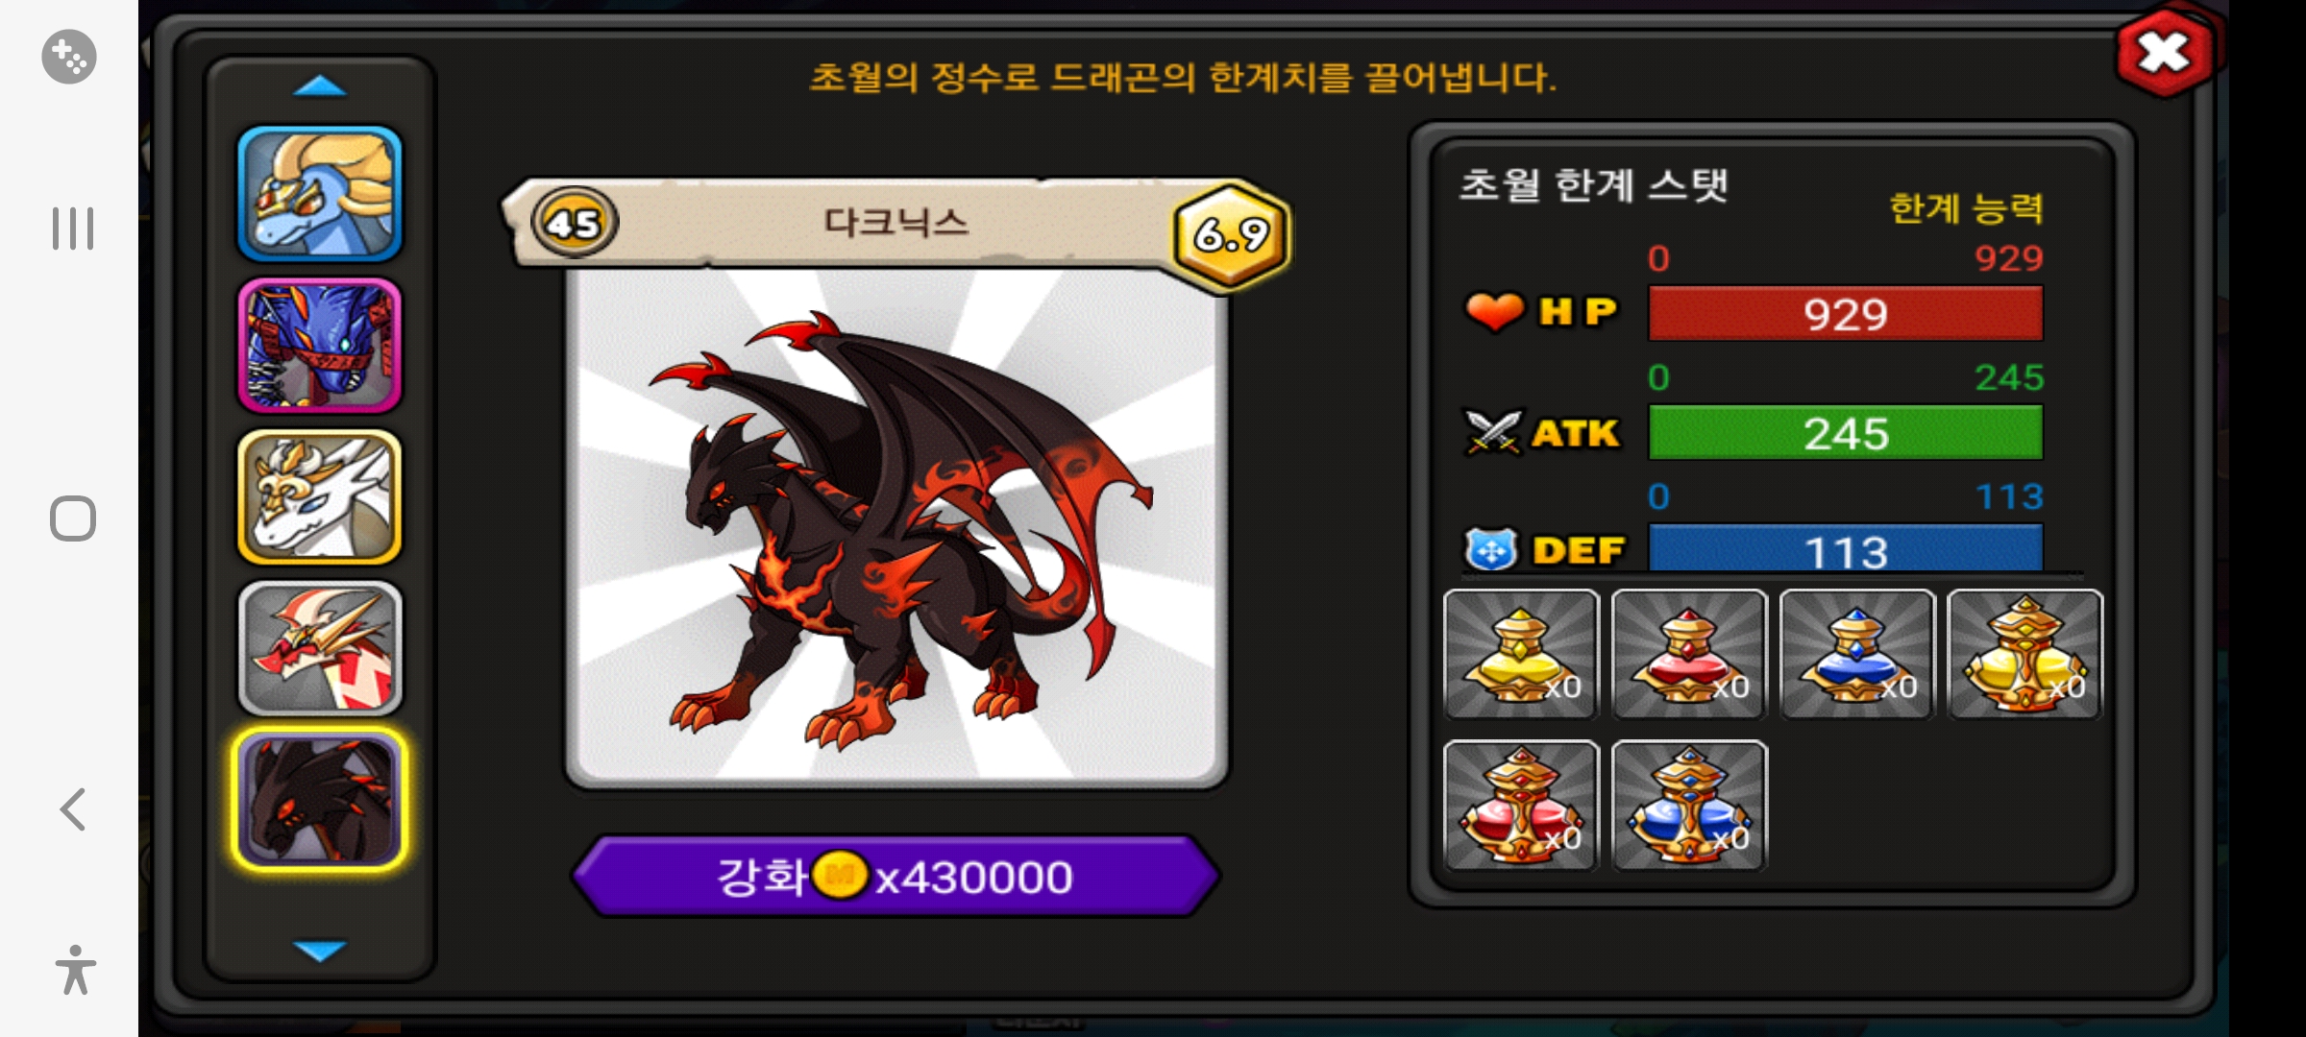This screenshot has width=2306, height=1037.
Task: Select the highlighted black Darknix portrait
Action: pos(320,799)
